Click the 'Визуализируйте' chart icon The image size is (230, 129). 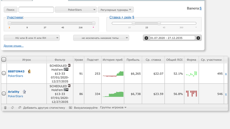coord(71,107)
